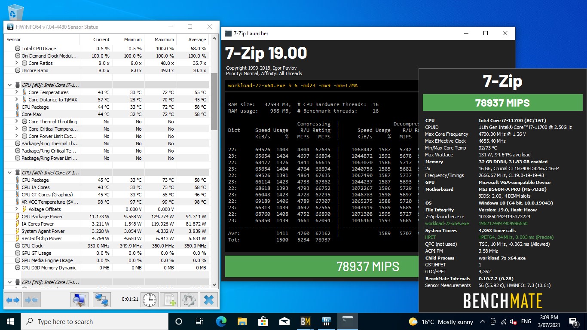Screen dimensions: 587x330
Task: Click 16°C Mostly sunny weather text
Action: click(447, 322)
